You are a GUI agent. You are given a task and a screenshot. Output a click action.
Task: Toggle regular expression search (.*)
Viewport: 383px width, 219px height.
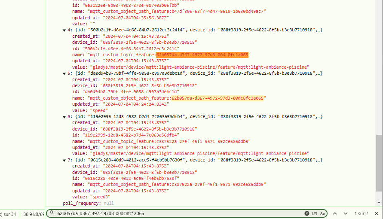point(314,213)
